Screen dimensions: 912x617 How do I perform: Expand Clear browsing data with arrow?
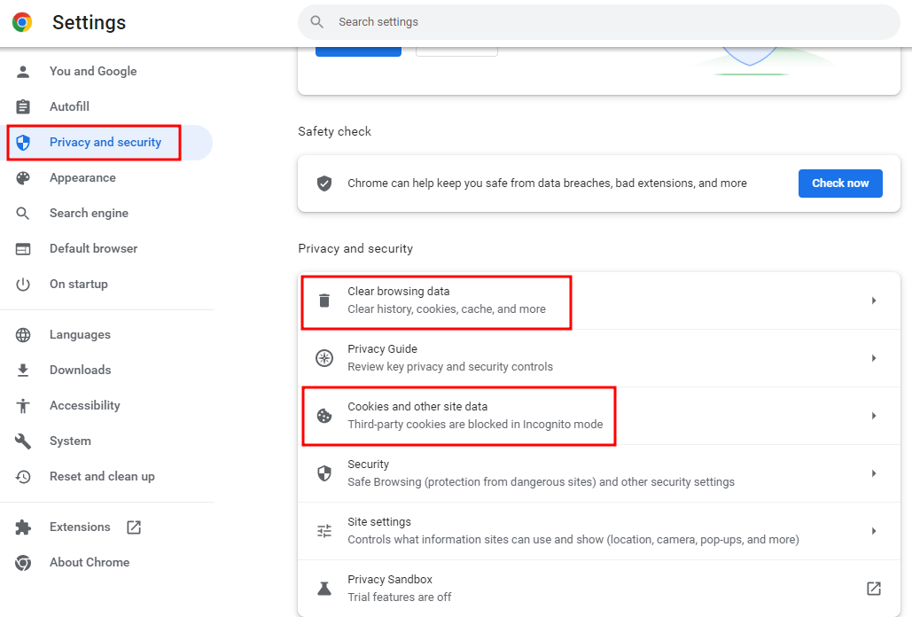coord(873,301)
